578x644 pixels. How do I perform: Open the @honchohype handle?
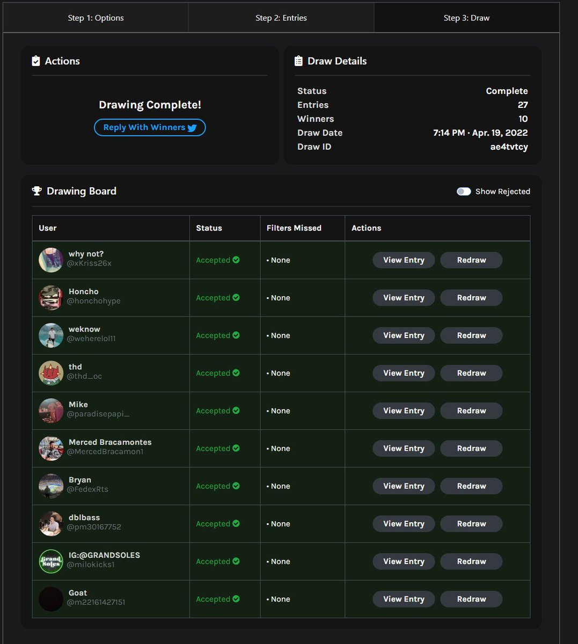coord(94,301)
